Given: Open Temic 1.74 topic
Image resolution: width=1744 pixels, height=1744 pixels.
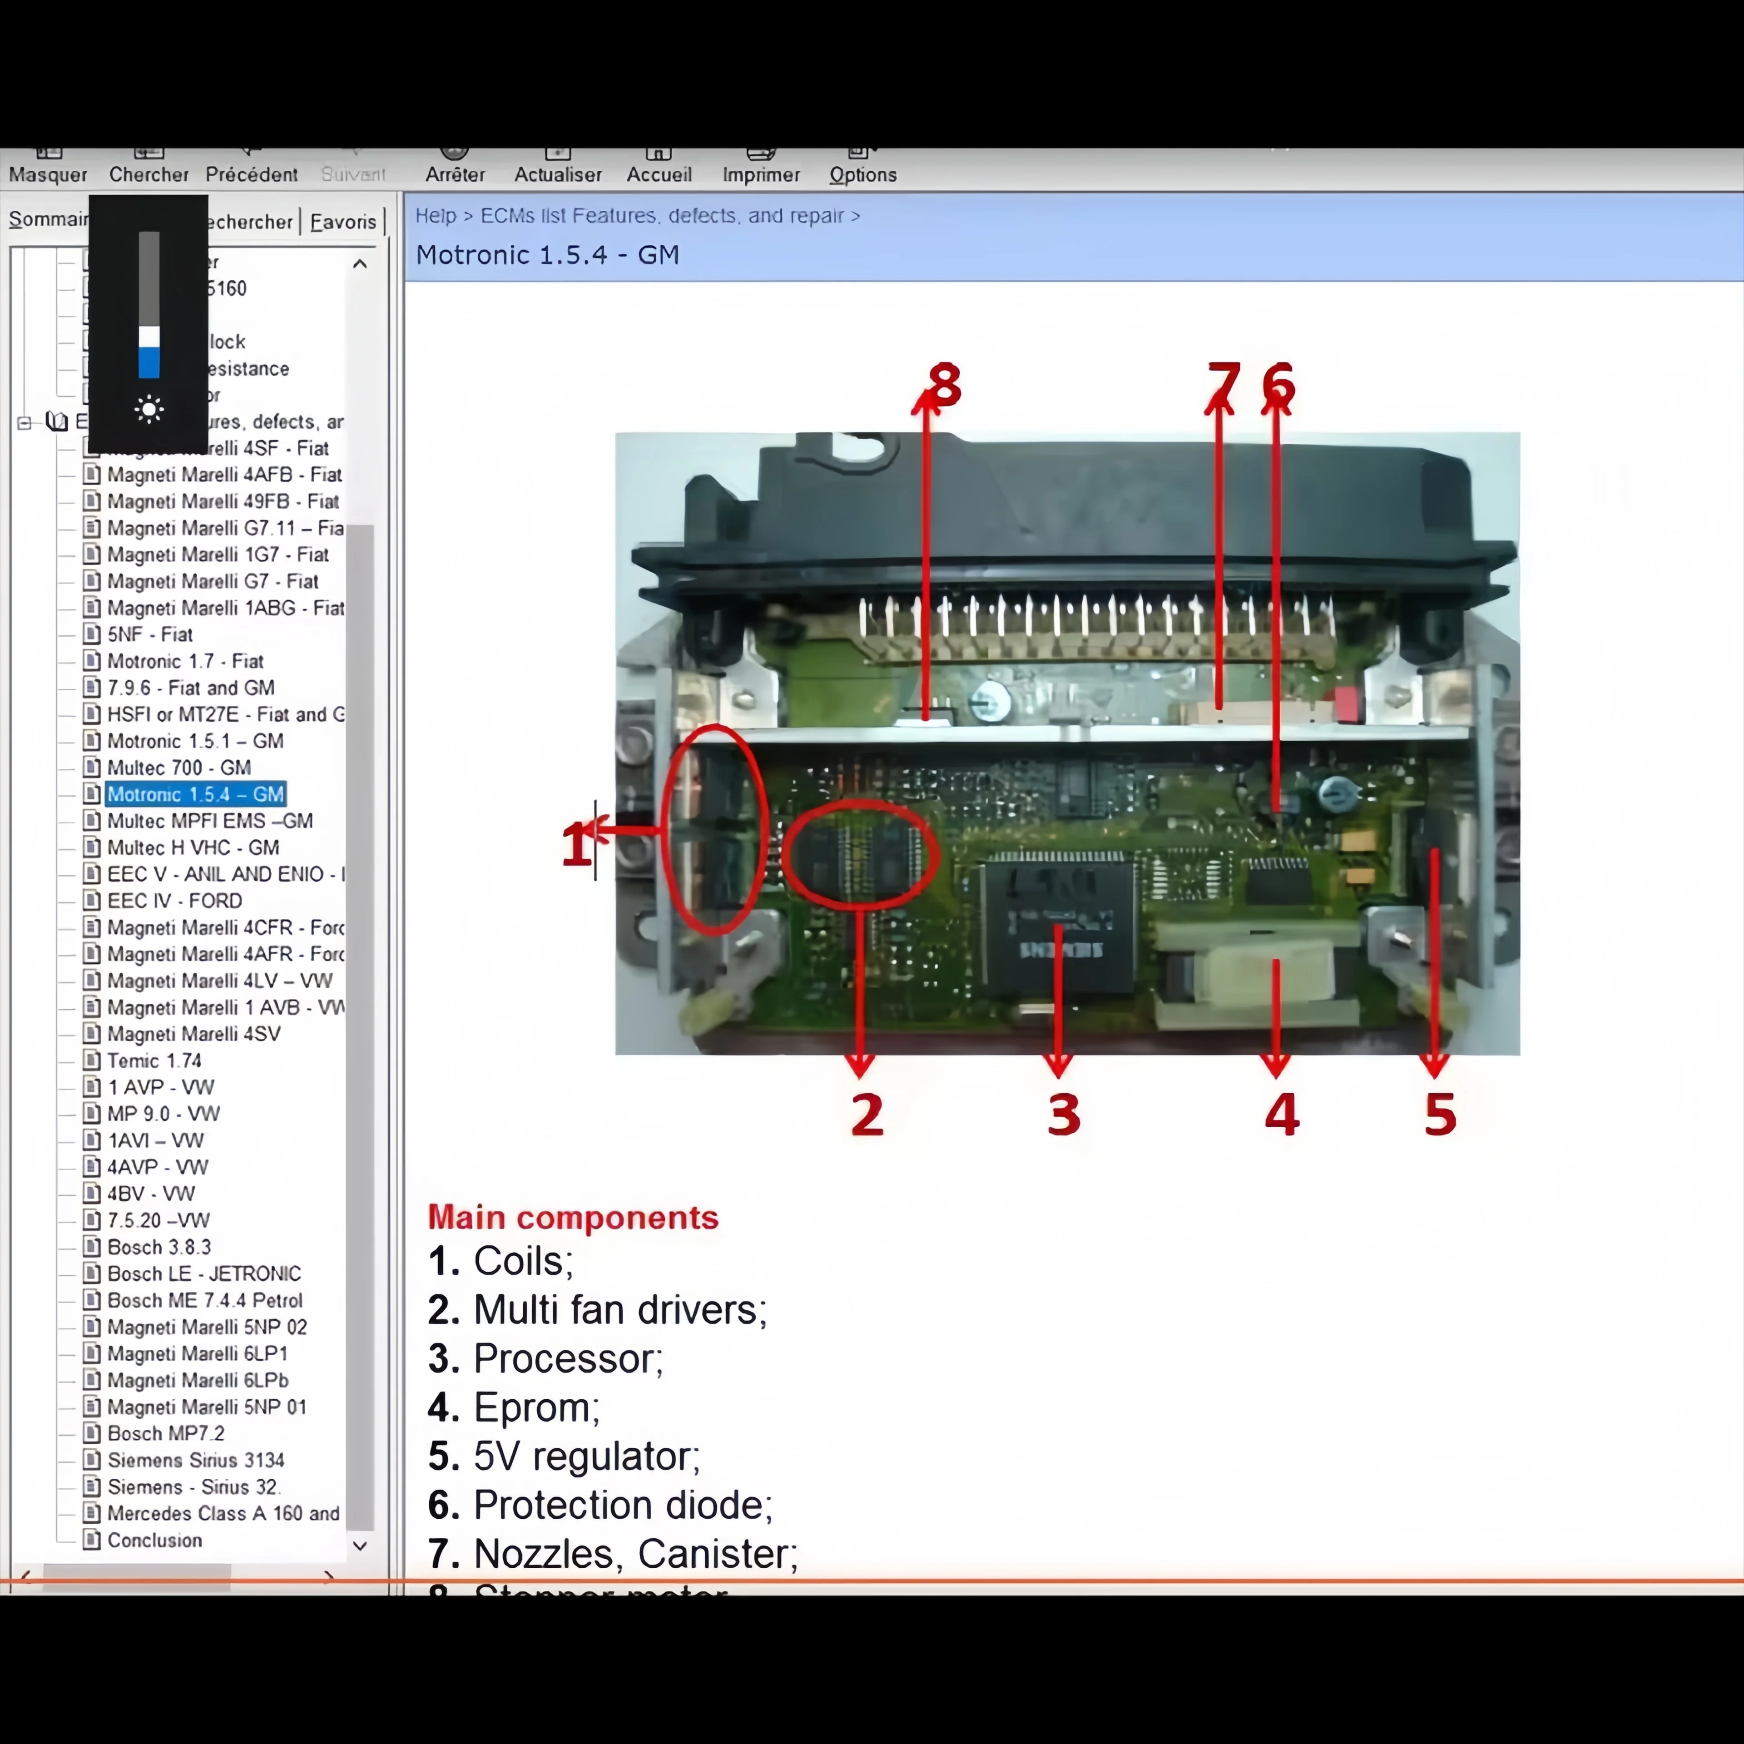Looking at the screenshot, I should 154,1060.
